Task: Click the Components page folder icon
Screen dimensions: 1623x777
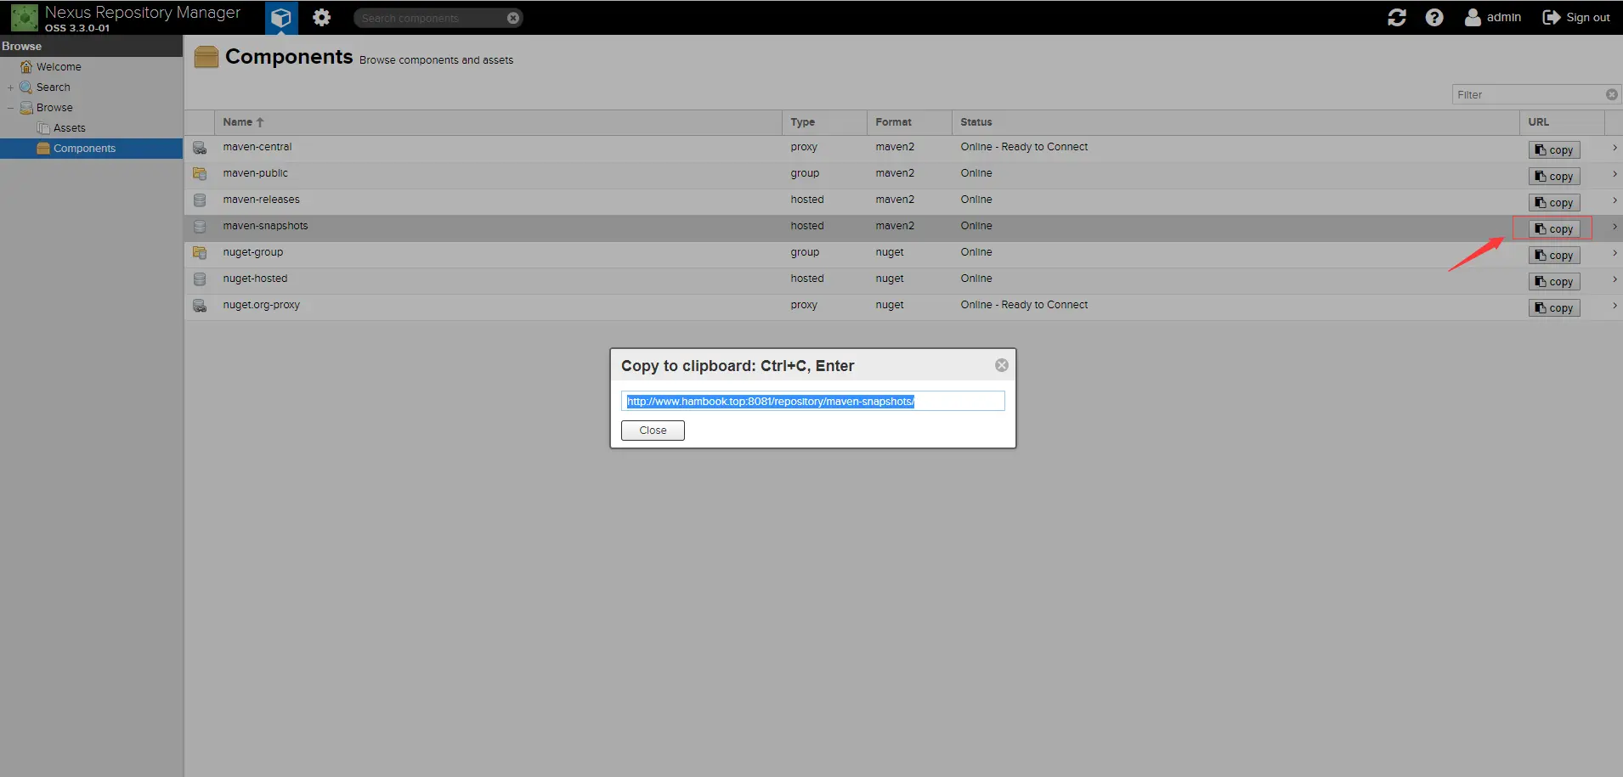Action: (206, 57)
